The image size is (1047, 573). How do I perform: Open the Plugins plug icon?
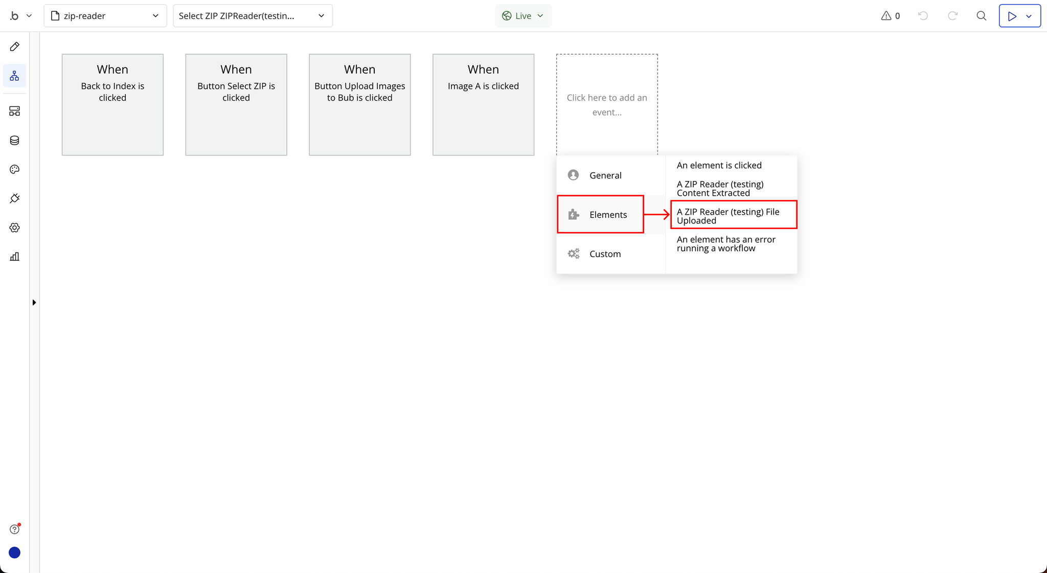pos(14,198)
